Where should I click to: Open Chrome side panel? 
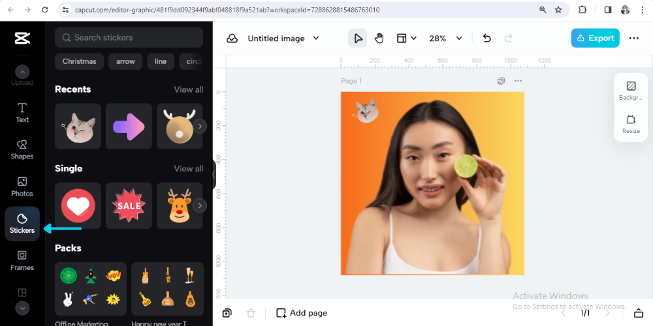click(x=607, y=10)
